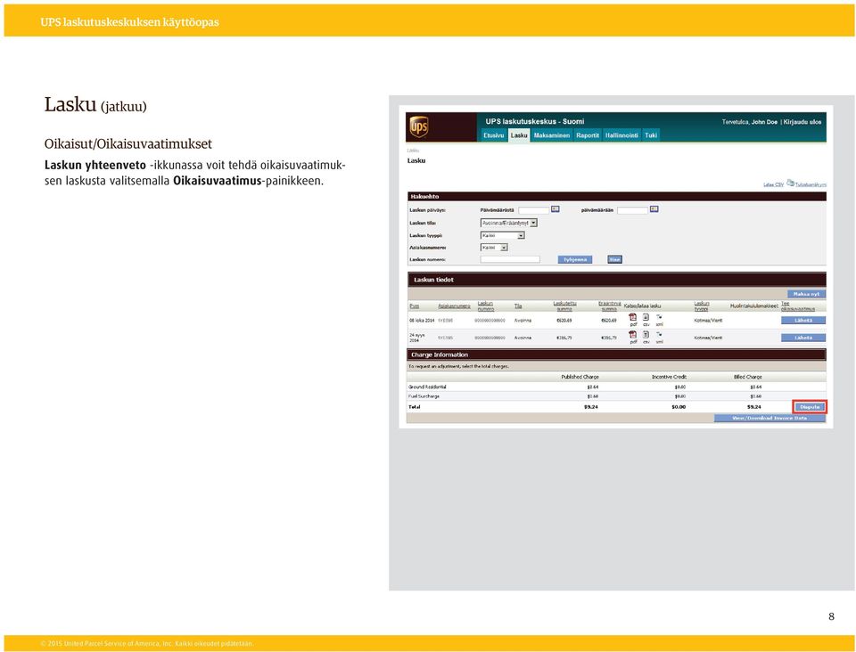Sort by the Laskutettu summa column header
Screen dimensions: 856x652
(x=564, y=306)
